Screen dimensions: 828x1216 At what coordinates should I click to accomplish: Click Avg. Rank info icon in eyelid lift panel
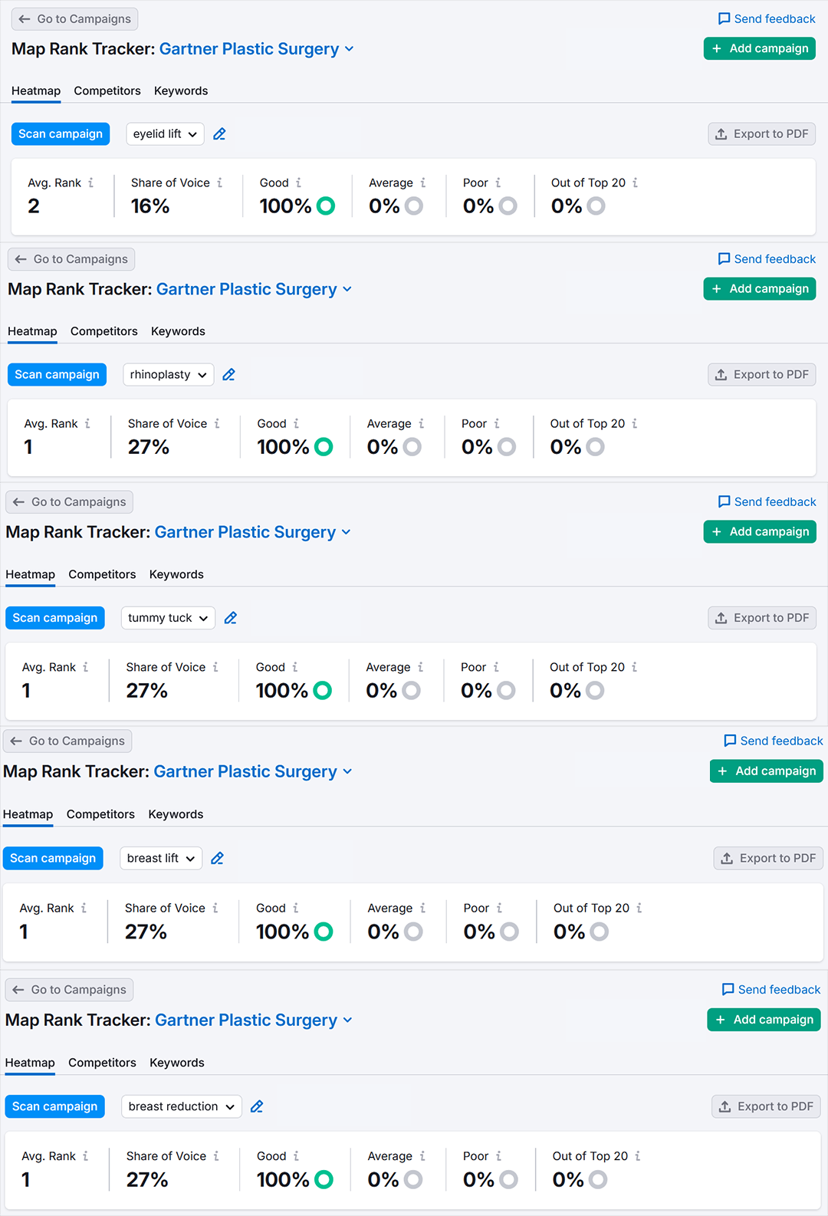91,183
